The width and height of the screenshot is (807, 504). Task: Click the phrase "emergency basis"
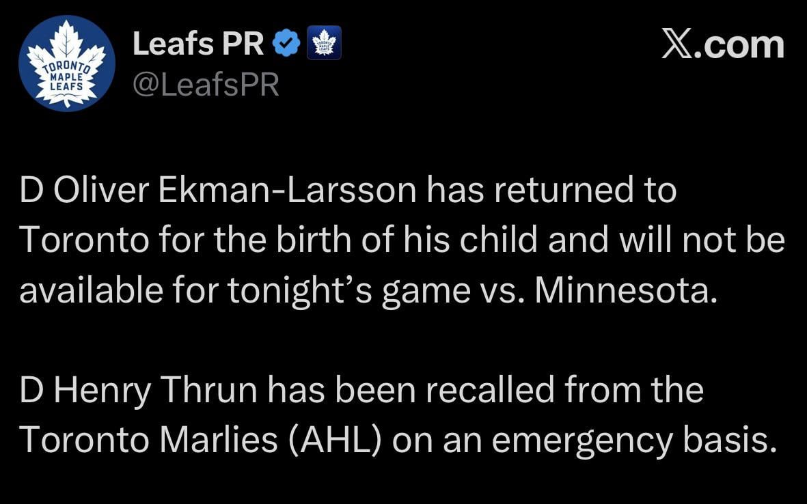pos(633,440)
